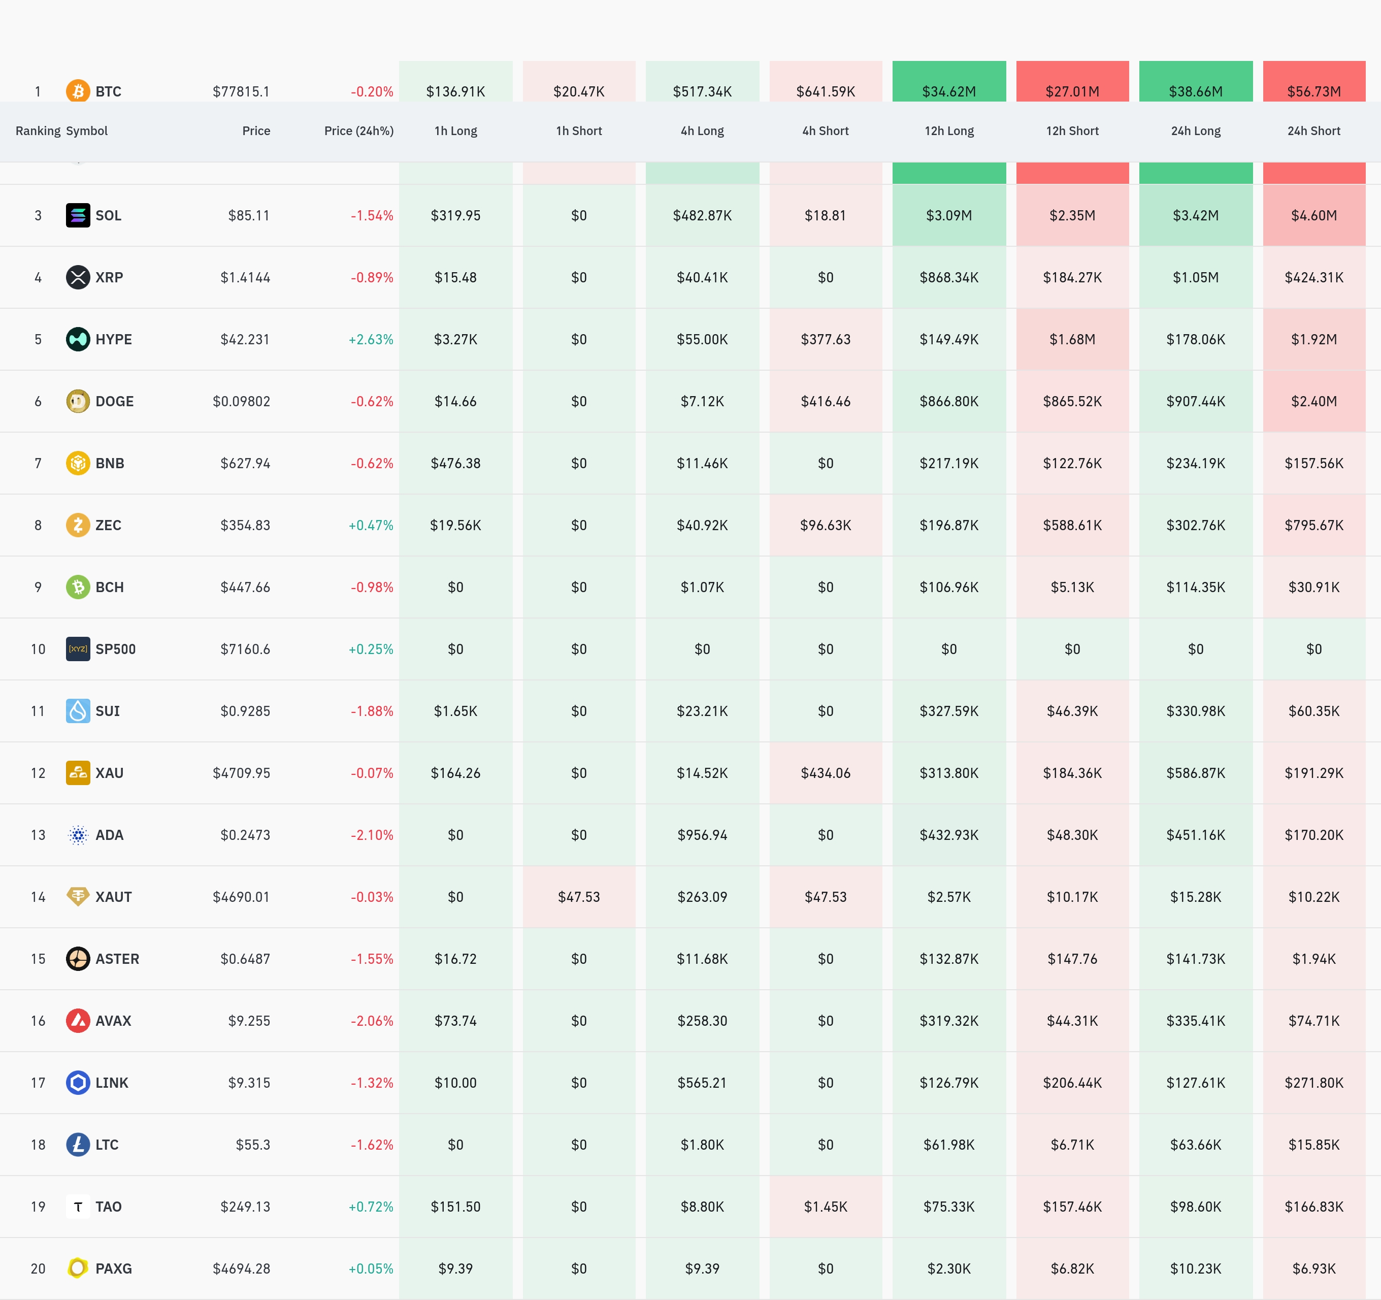Click SOL 24h Short $4.60M cell
Viewport: 1381px width, 1300px height.
[1313, 215]
